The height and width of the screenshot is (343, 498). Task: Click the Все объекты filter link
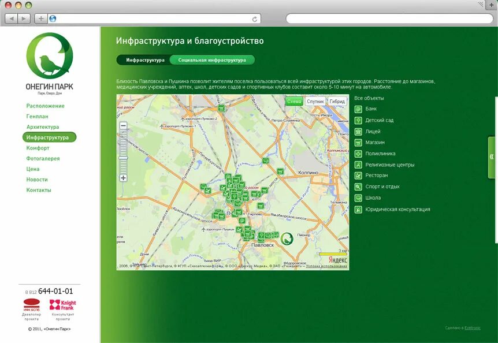369,98
